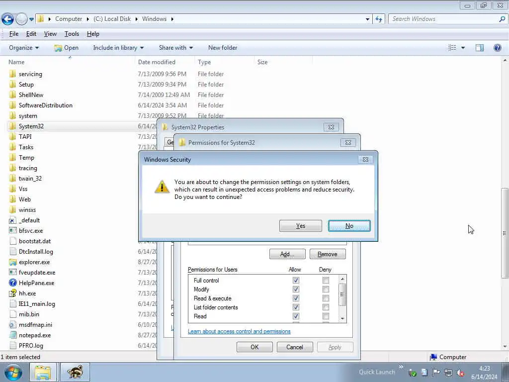Click the network tray icon
This screenshot has height=382, width=509.
pyautogui.click(x=448, y=373)
